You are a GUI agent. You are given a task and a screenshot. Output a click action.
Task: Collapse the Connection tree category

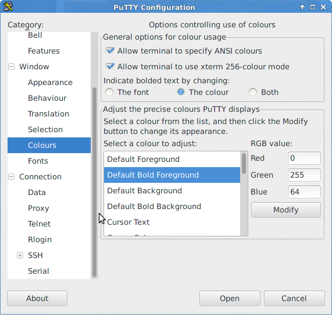point(12,177)
